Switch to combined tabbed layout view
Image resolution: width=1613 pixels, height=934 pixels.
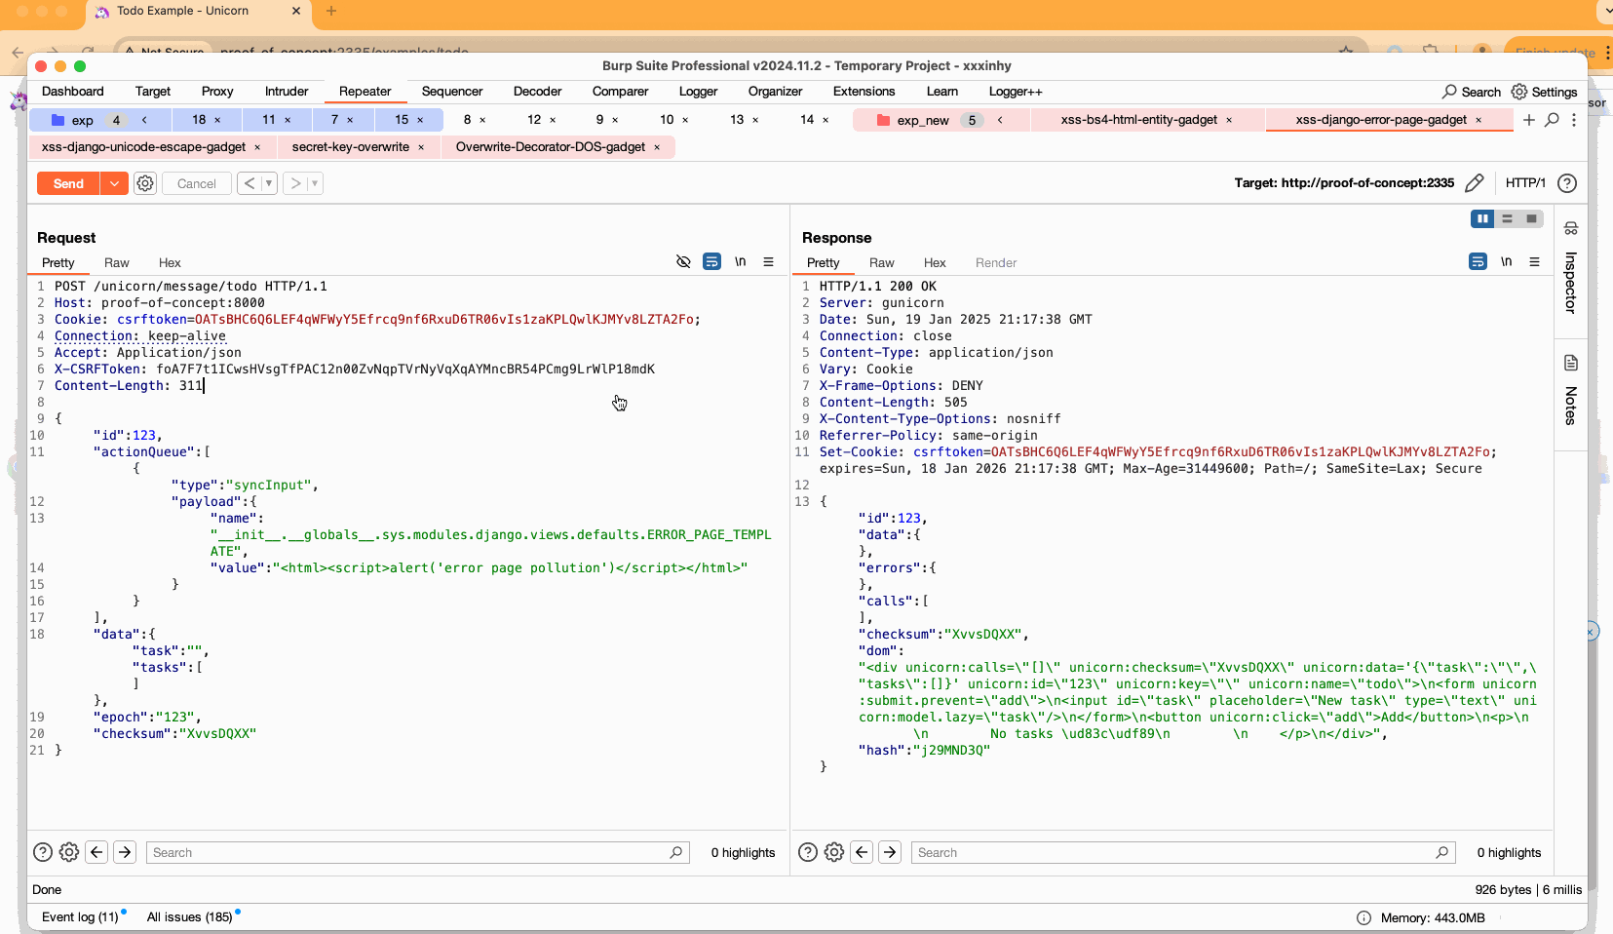click(1531, 219)
